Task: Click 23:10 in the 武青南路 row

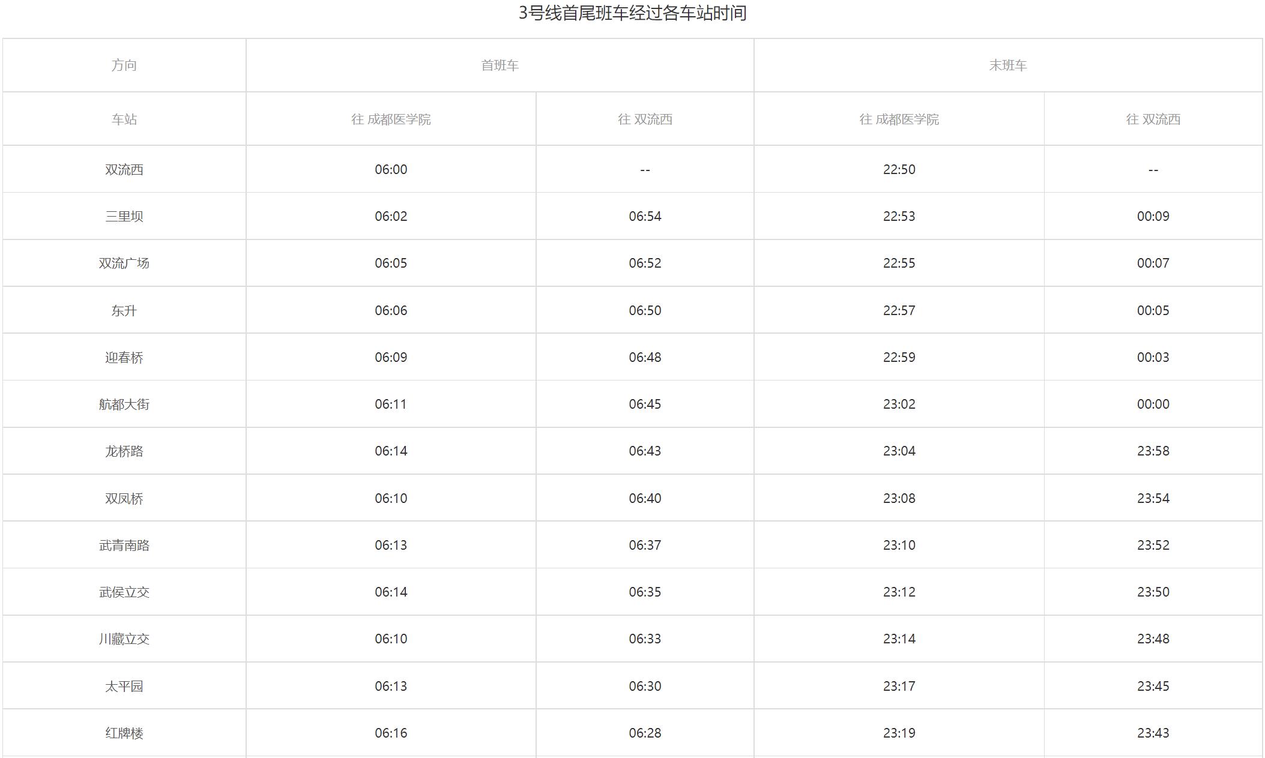Action: pos(899,545)
